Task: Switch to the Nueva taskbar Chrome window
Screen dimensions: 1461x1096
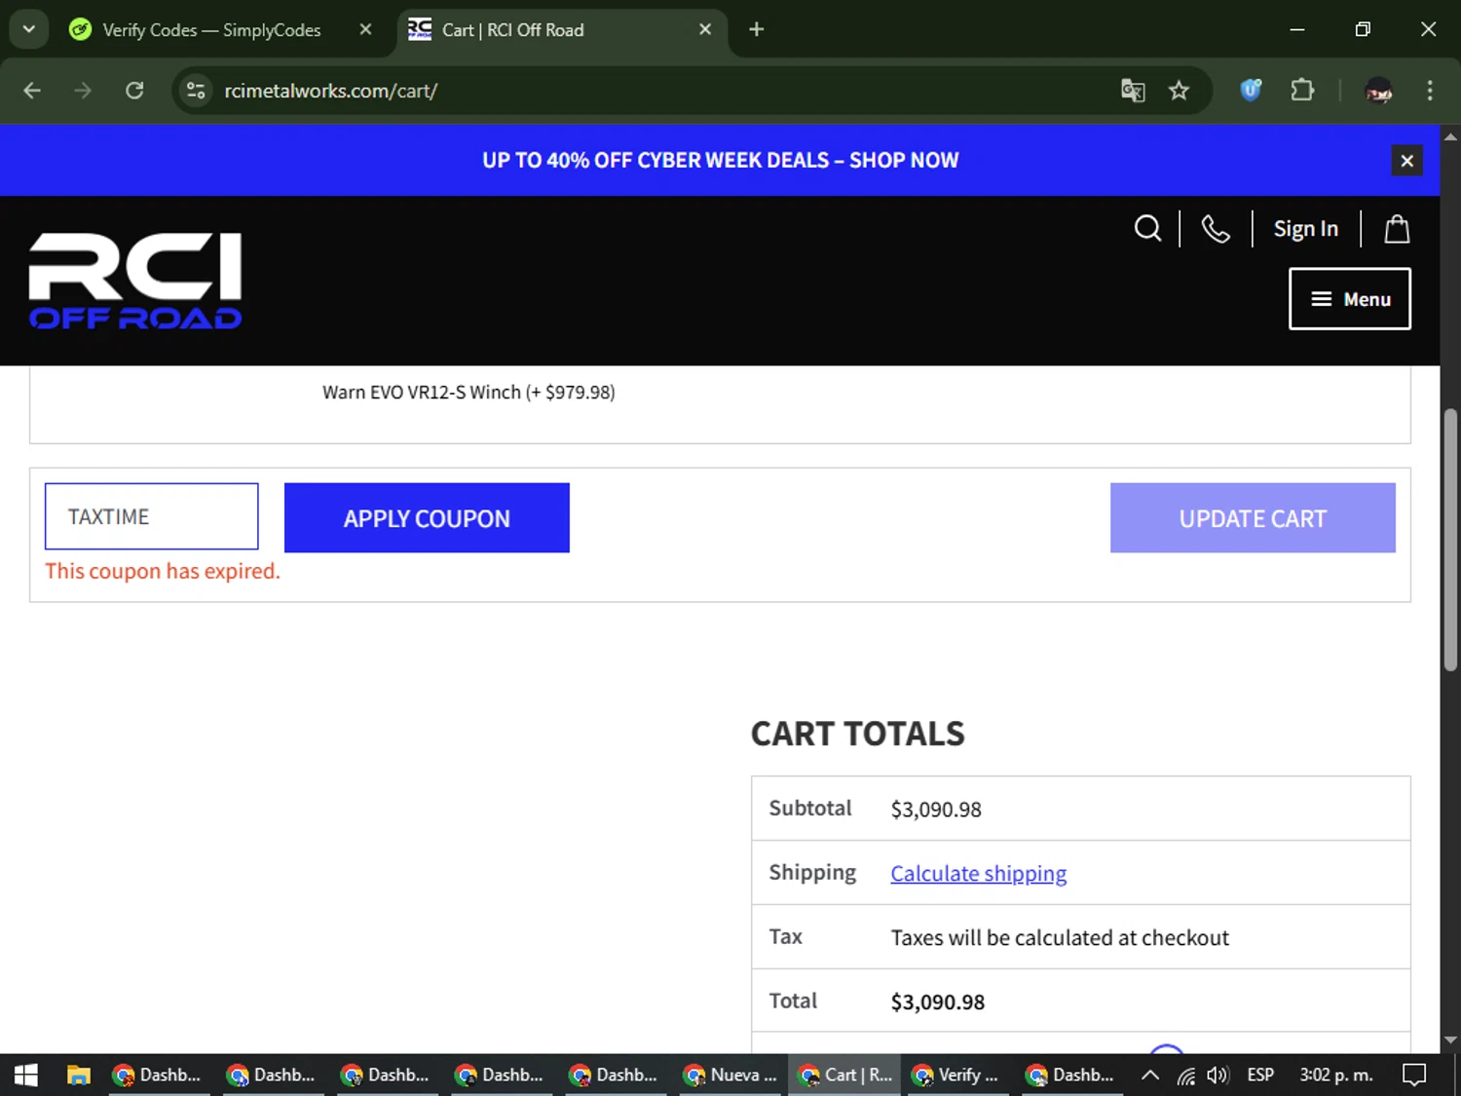Action: tap(730, 1075)
